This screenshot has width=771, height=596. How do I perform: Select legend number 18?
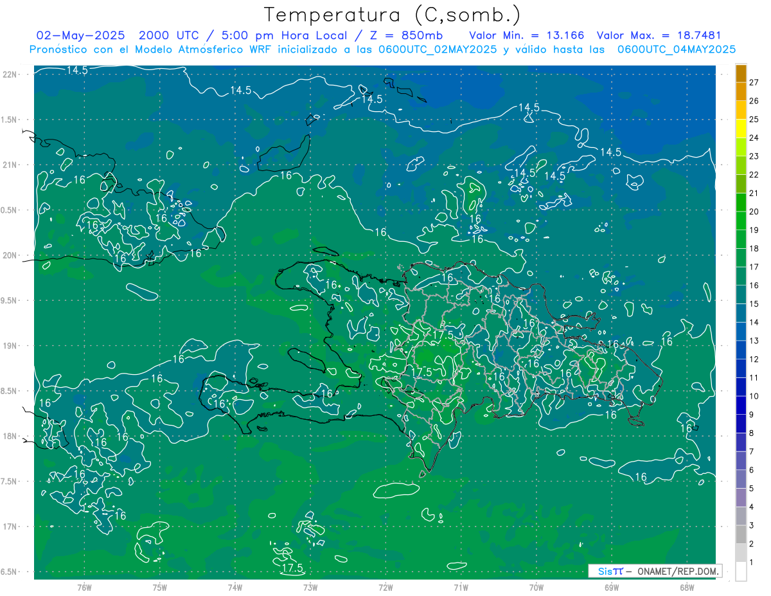[x=754, y=248]
